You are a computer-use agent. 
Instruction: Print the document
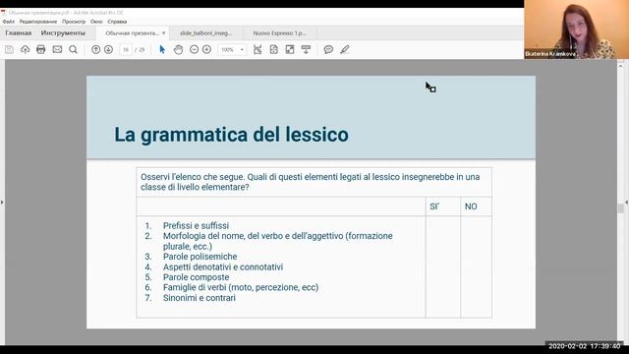point(41,49)
